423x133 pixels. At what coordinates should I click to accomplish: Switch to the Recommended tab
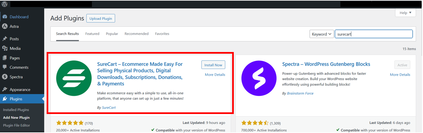coord(137,34)
